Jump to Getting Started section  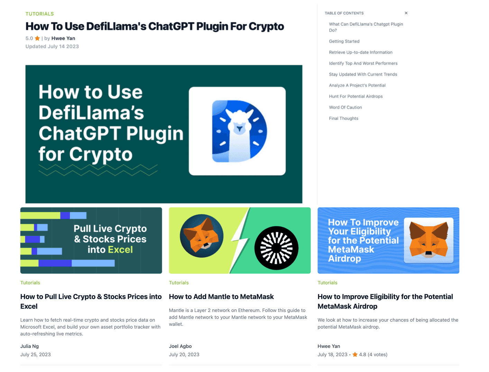click(344, 41)
